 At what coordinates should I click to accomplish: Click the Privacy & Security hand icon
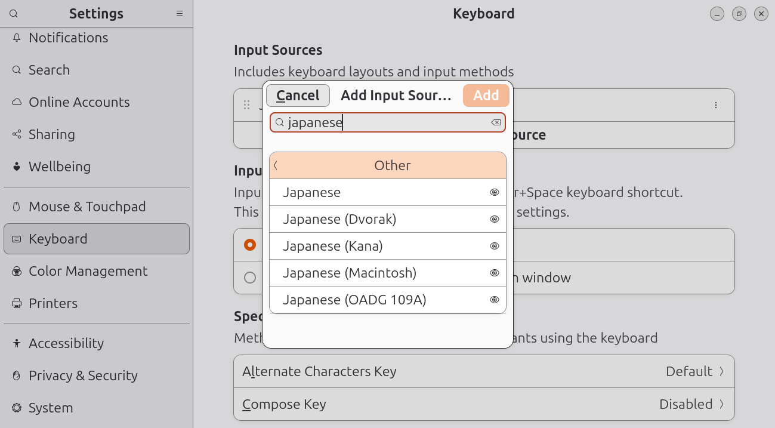(17, 375)
